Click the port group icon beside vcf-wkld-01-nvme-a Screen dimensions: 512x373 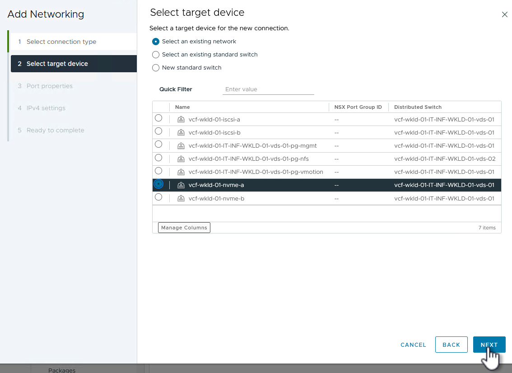(x=181, y=185)
